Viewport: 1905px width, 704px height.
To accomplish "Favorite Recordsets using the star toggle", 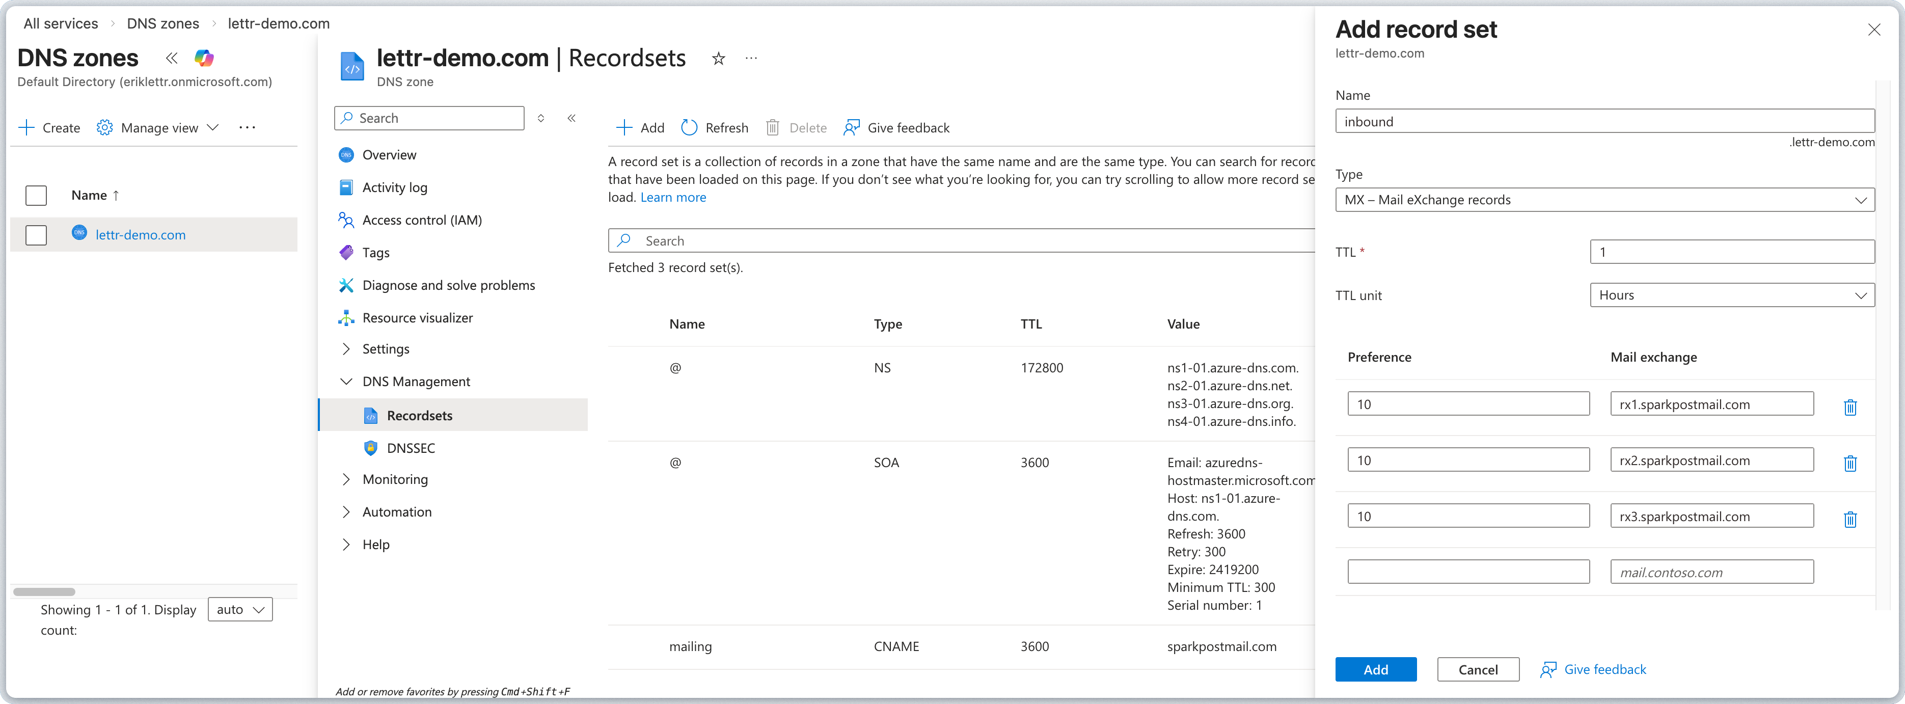I will 718,59.
